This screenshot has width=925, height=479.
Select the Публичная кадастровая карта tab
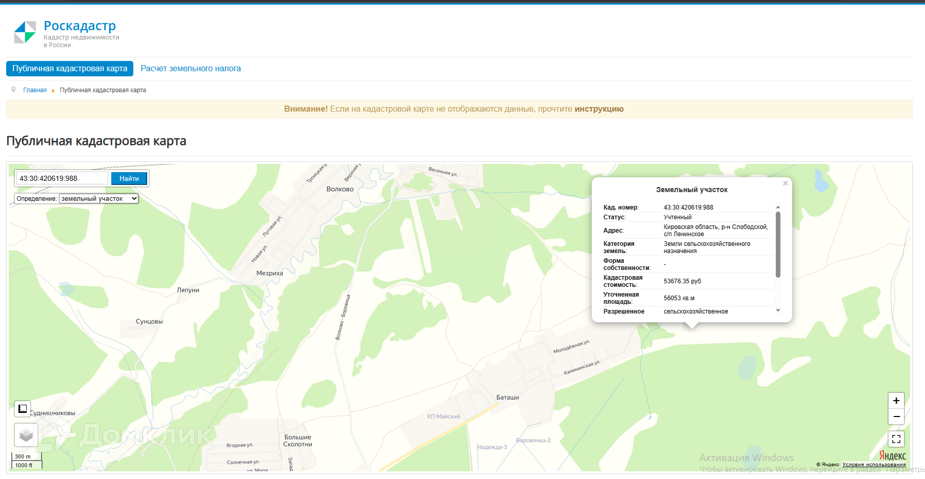(70, 69)
